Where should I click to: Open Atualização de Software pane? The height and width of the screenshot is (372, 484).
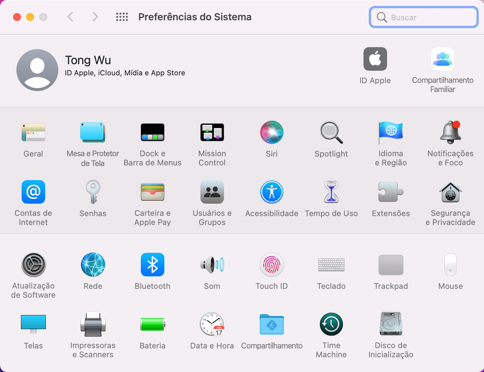point(33,265)
